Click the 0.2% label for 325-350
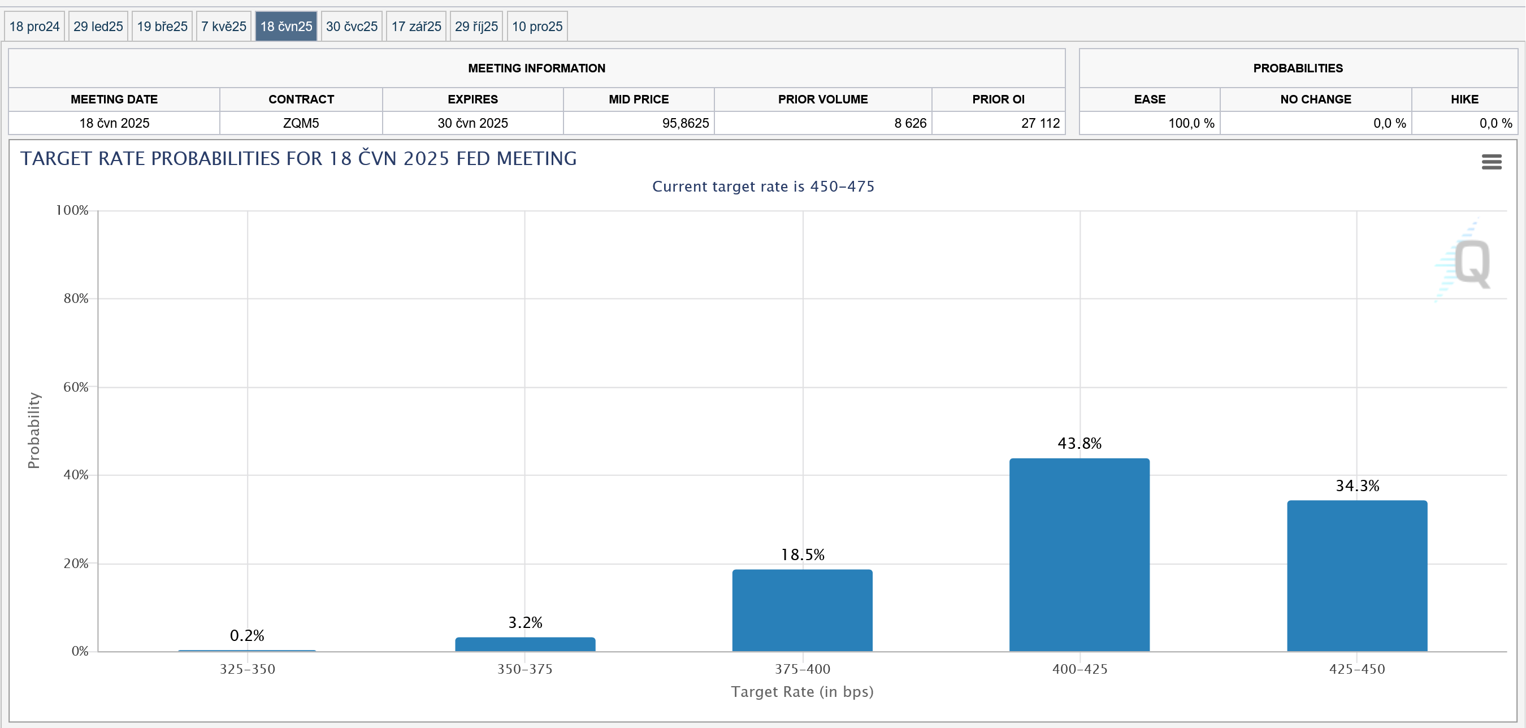The width and height of the screenshot is (1526, 728). 247,636
